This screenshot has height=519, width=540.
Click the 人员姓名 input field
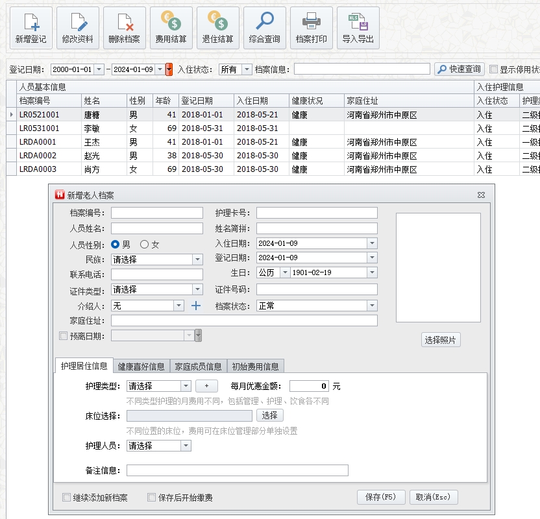(157, 228)
